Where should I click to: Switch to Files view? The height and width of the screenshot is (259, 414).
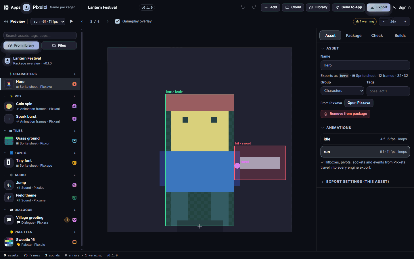coord(59,45)
